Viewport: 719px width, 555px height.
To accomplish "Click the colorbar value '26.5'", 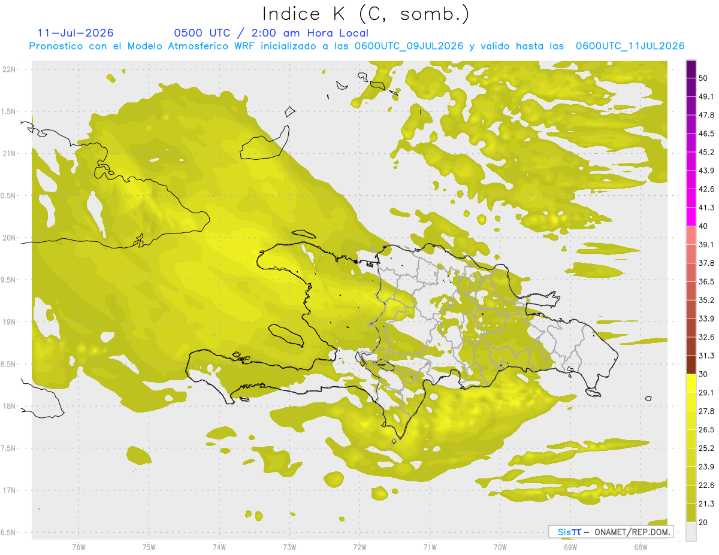I will [706, 430].
